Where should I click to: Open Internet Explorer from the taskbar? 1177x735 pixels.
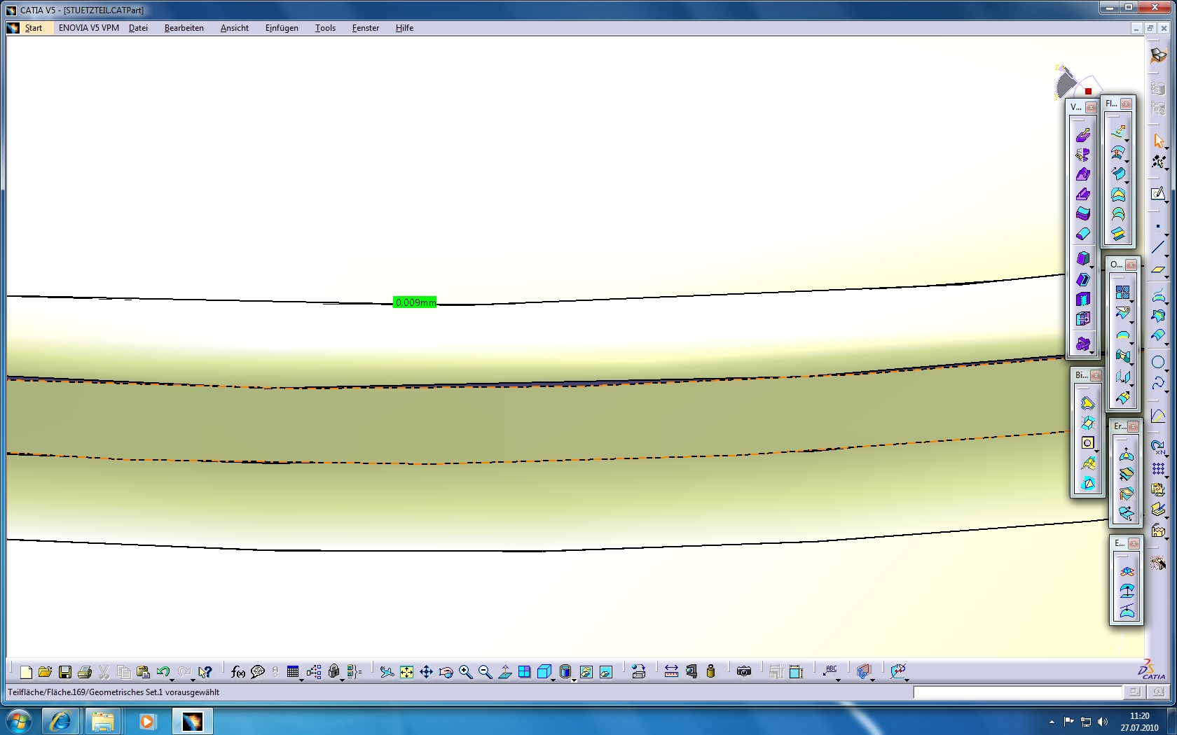point(60,721)
